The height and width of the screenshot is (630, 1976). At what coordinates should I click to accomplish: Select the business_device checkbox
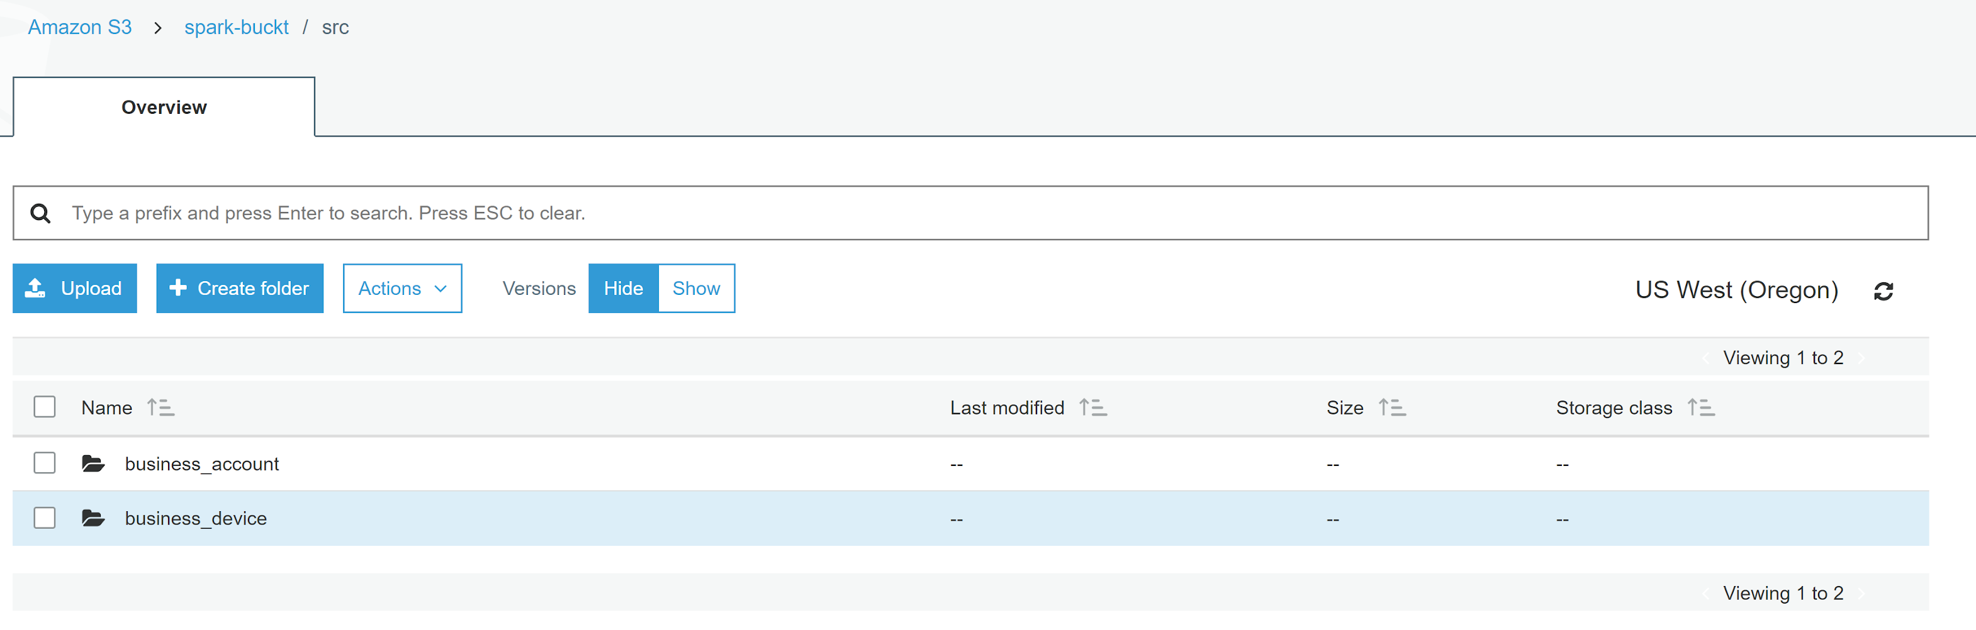tap(45, 517)
